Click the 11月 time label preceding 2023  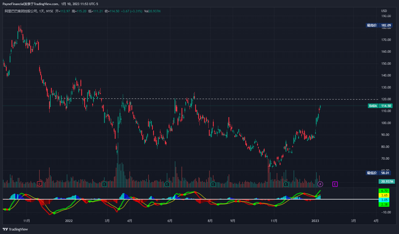click(274, 221)
